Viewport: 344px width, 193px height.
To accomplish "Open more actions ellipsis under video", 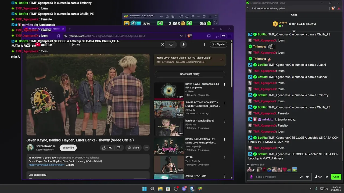I will [146, 148].
